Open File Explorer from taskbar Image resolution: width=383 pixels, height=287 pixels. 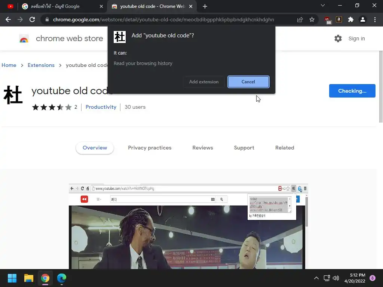click(28, 278)
